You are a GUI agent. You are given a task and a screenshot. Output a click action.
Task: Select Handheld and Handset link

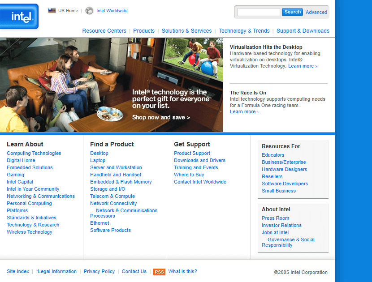tap(116, 175)
